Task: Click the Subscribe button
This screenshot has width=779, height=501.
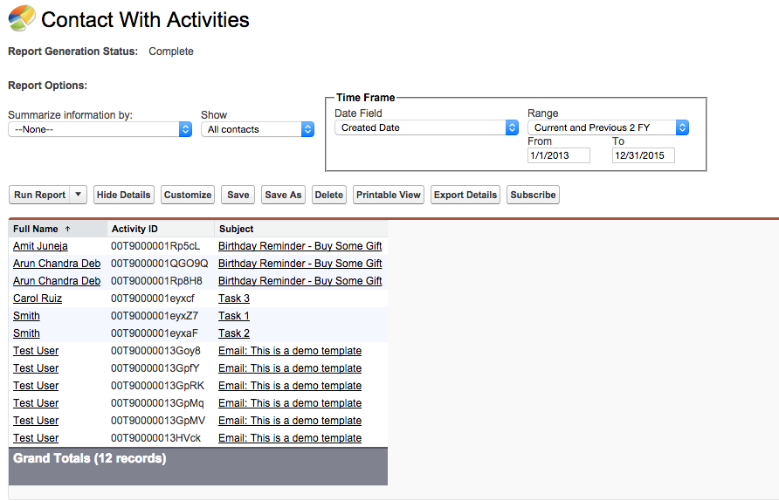Action: click(x=533, y=195)
